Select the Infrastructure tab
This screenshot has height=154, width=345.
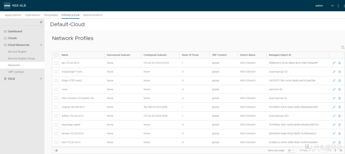(70, 15)
